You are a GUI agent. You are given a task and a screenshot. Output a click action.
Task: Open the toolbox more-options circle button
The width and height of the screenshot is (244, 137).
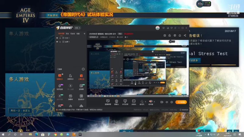pyautogui.click(x=83, y=69)
